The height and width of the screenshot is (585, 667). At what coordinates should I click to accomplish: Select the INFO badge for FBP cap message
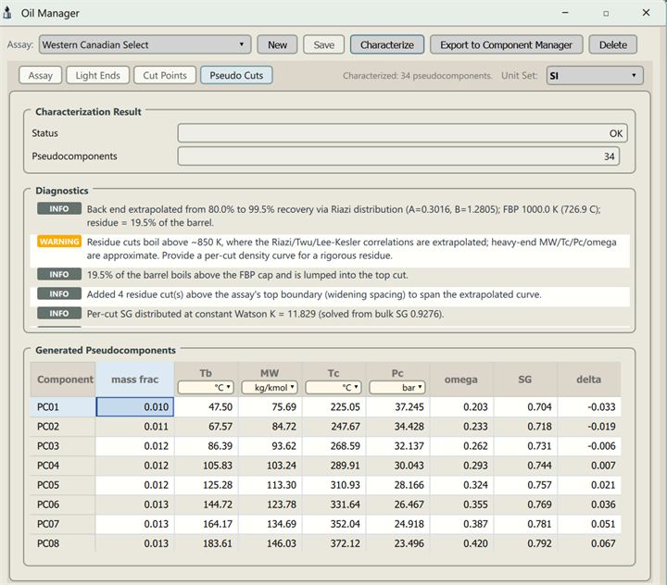[59, 274]
